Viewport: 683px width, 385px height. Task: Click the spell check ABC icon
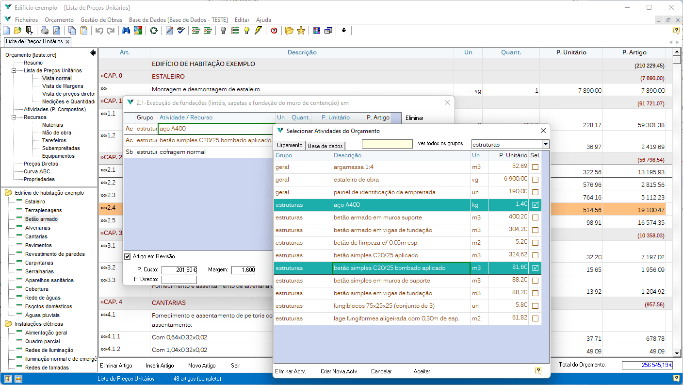[181, 31]
